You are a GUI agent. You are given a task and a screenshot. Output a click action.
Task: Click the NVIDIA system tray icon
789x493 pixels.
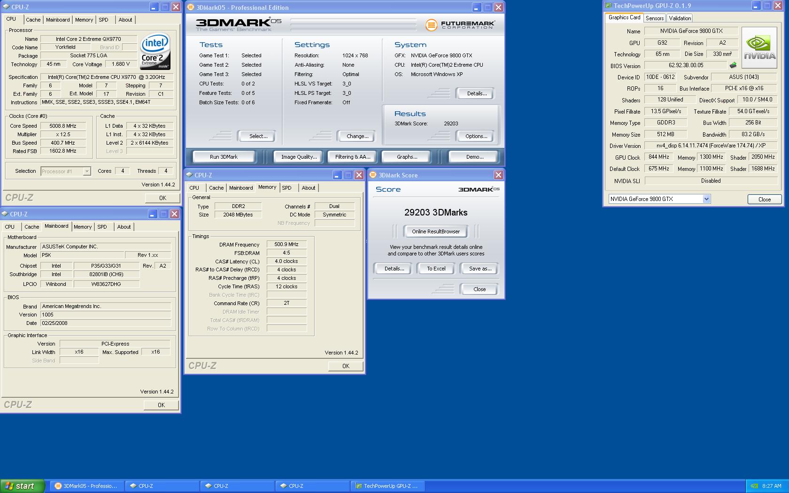[754, 486]
